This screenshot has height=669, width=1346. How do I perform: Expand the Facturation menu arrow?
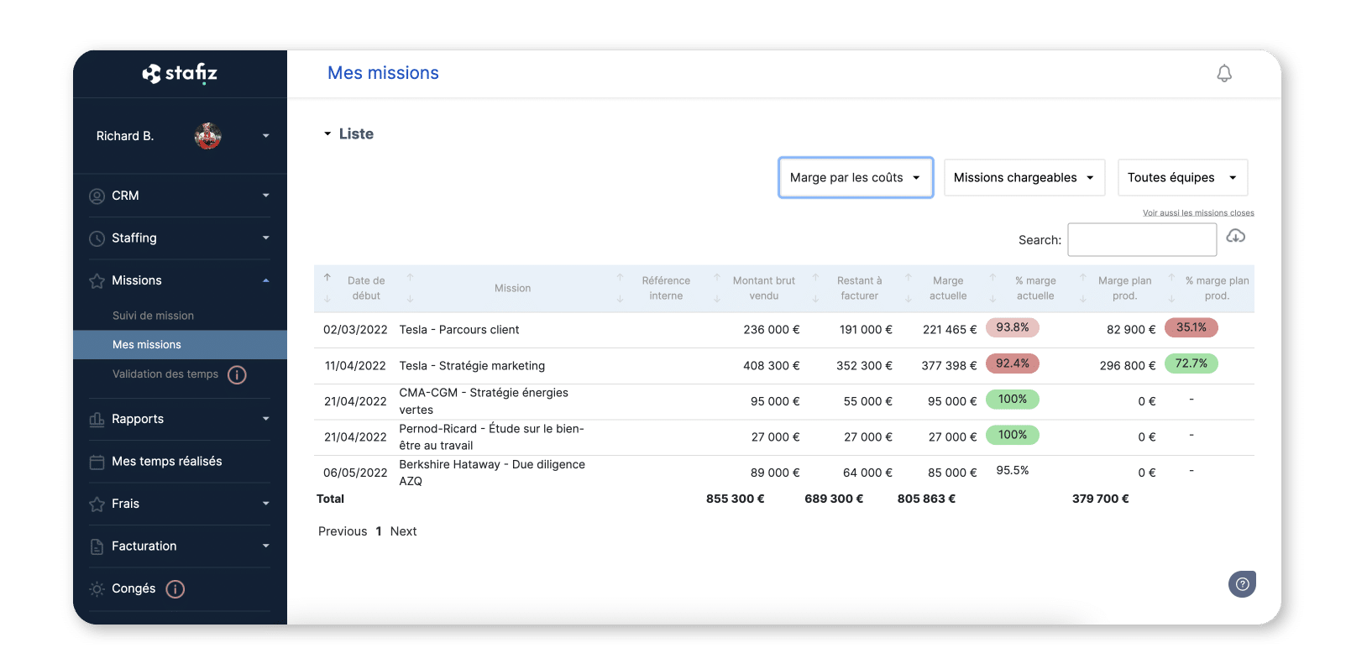pyautogui.click(x=266, y=546)
